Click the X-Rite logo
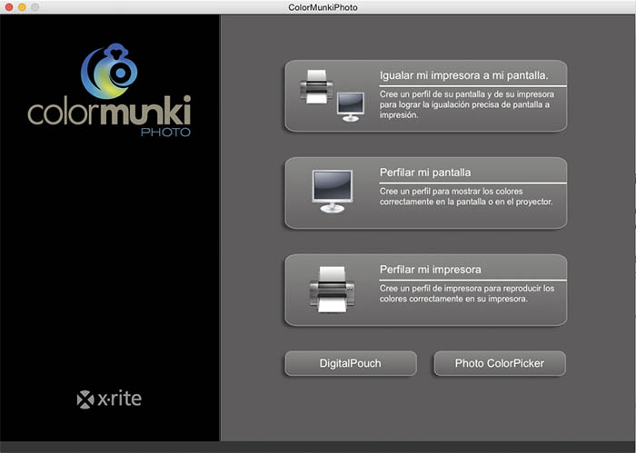This screenshot has width=636, height=453. click(109, 399)
